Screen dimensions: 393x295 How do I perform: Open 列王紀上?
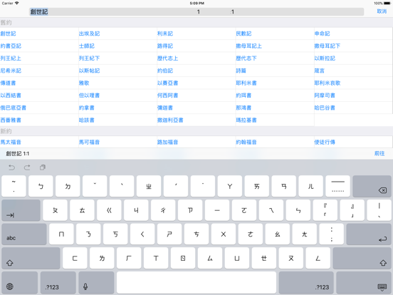click(11, 58)
